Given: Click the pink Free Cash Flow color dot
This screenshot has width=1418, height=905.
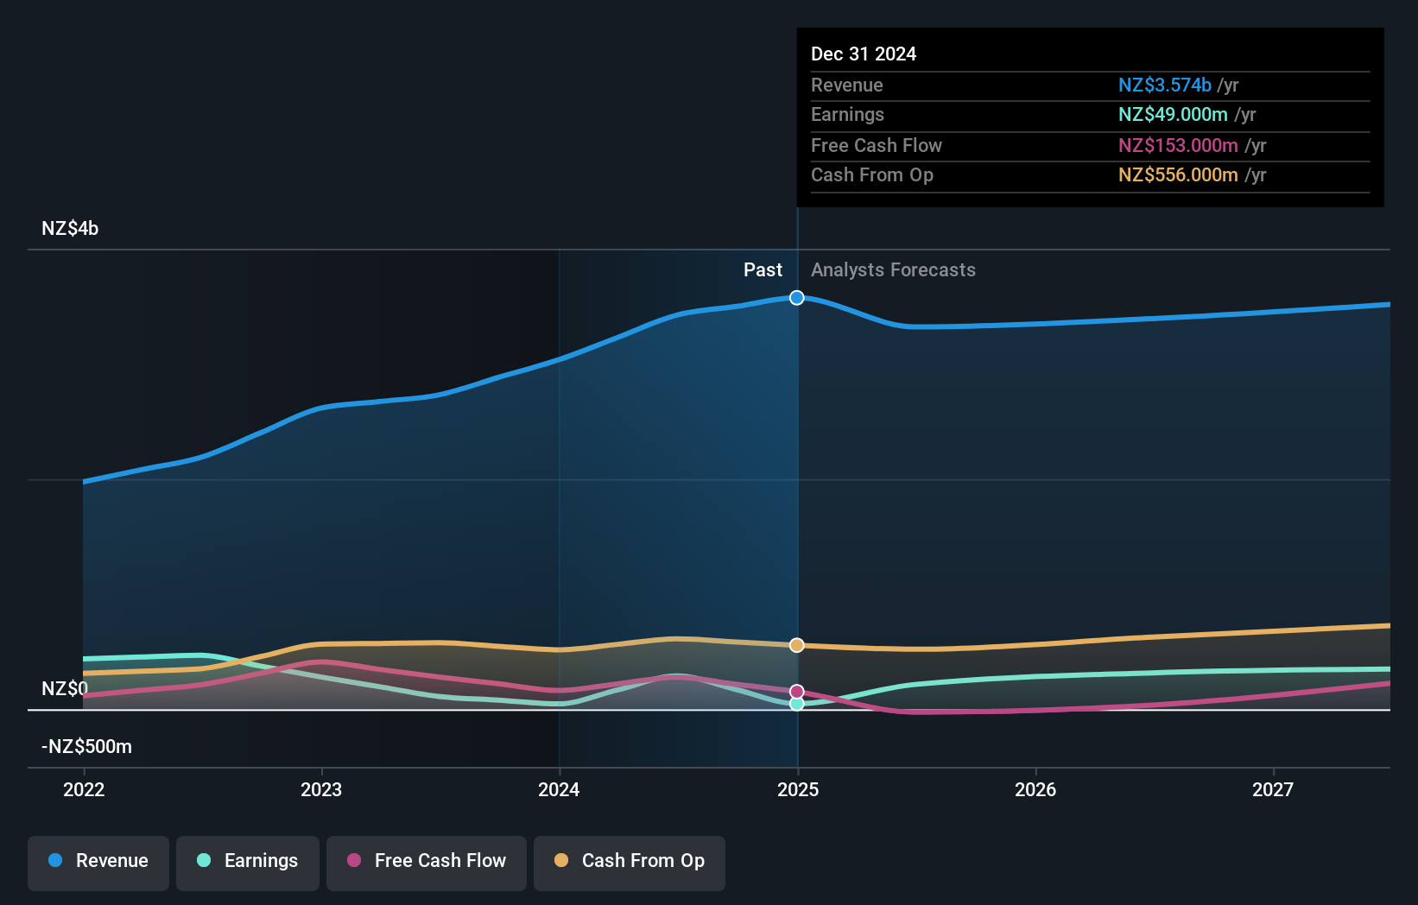Looking at the screenshot, I should pyautogui.click(x=355, y=860).
